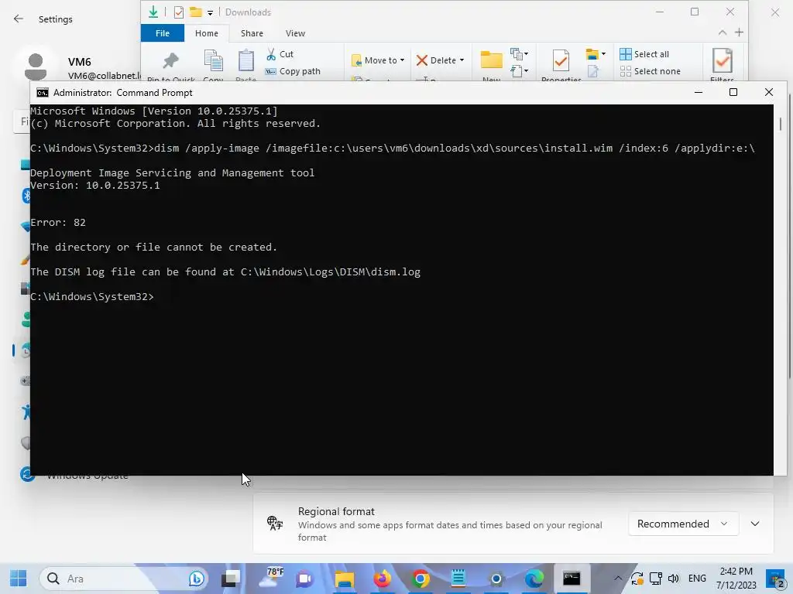Click the plus button beside ribbon chevron

click(739, 32)
